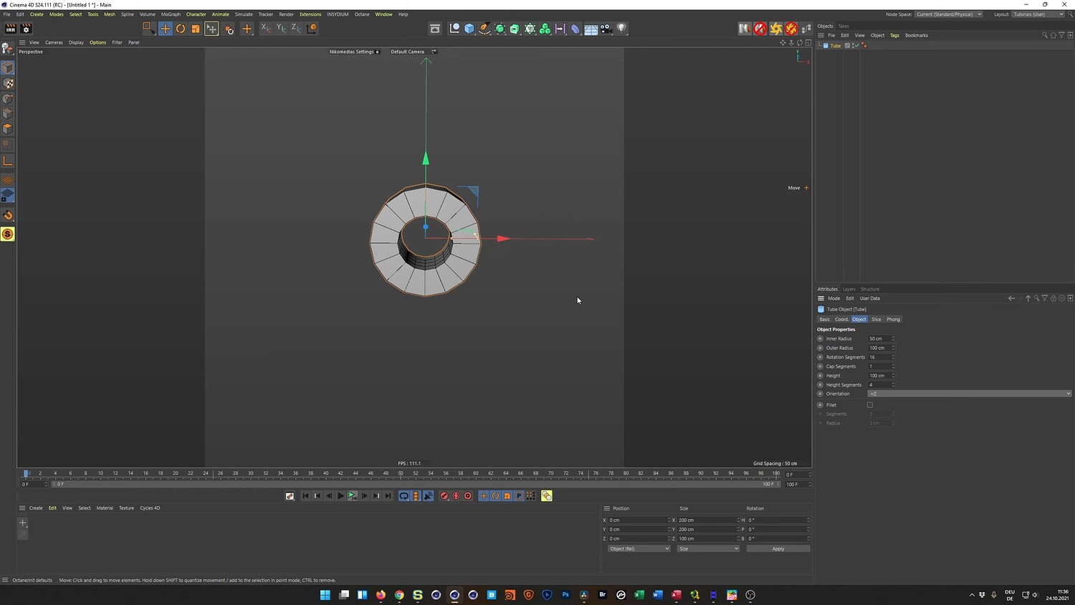Add a Camera object from toolbar
The height and width of the screenshot is (605, 1075).
[606, 29]
